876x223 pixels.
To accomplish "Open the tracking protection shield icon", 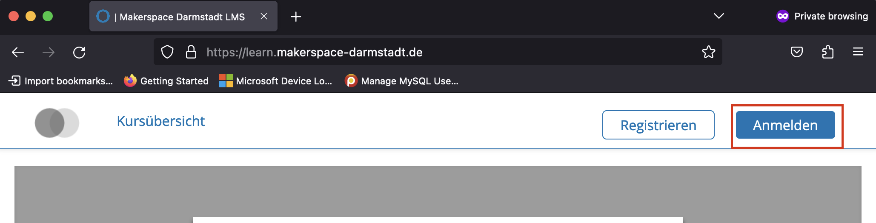I will [x=167, y=52].
